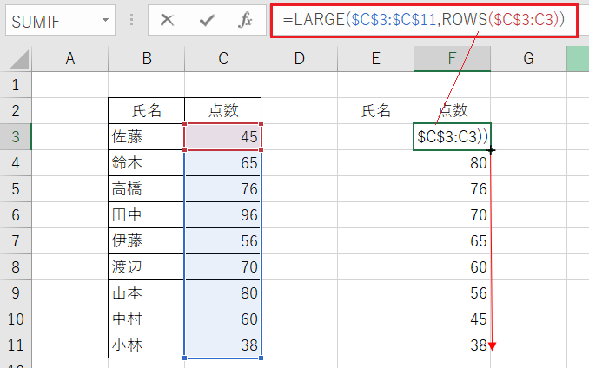Image resolution: width=589 pixels, height=368 pixels.
Task: Select column C header
Action: tap(223, 58)
